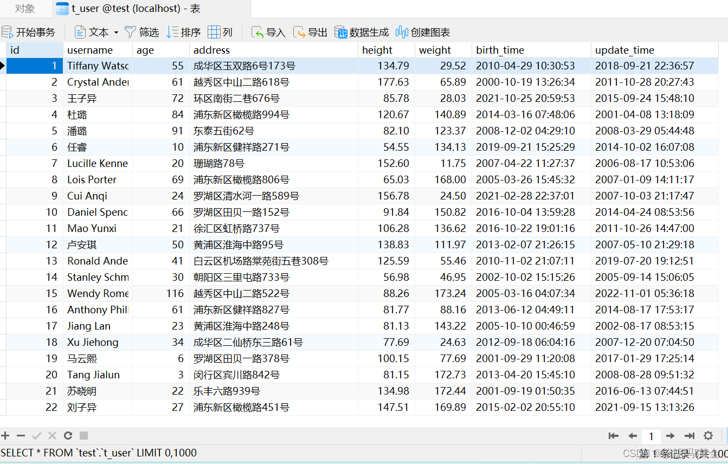Viewport: 728px width, 464px height.
Task: Select the address cell 白云区机场路棠苑街五巷308号
Action: 274,261
